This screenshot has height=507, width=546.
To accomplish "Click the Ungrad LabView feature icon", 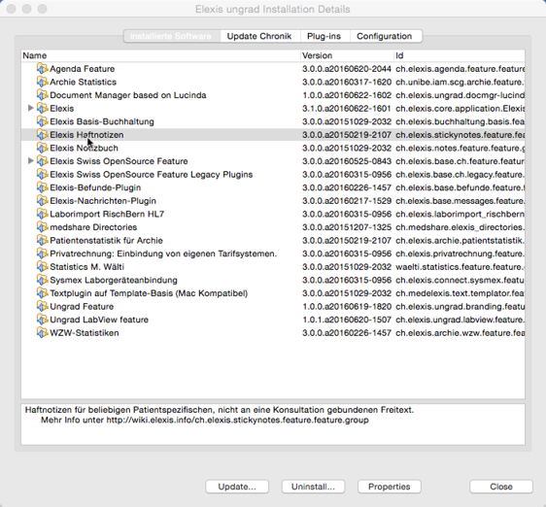I will (42, 320).
